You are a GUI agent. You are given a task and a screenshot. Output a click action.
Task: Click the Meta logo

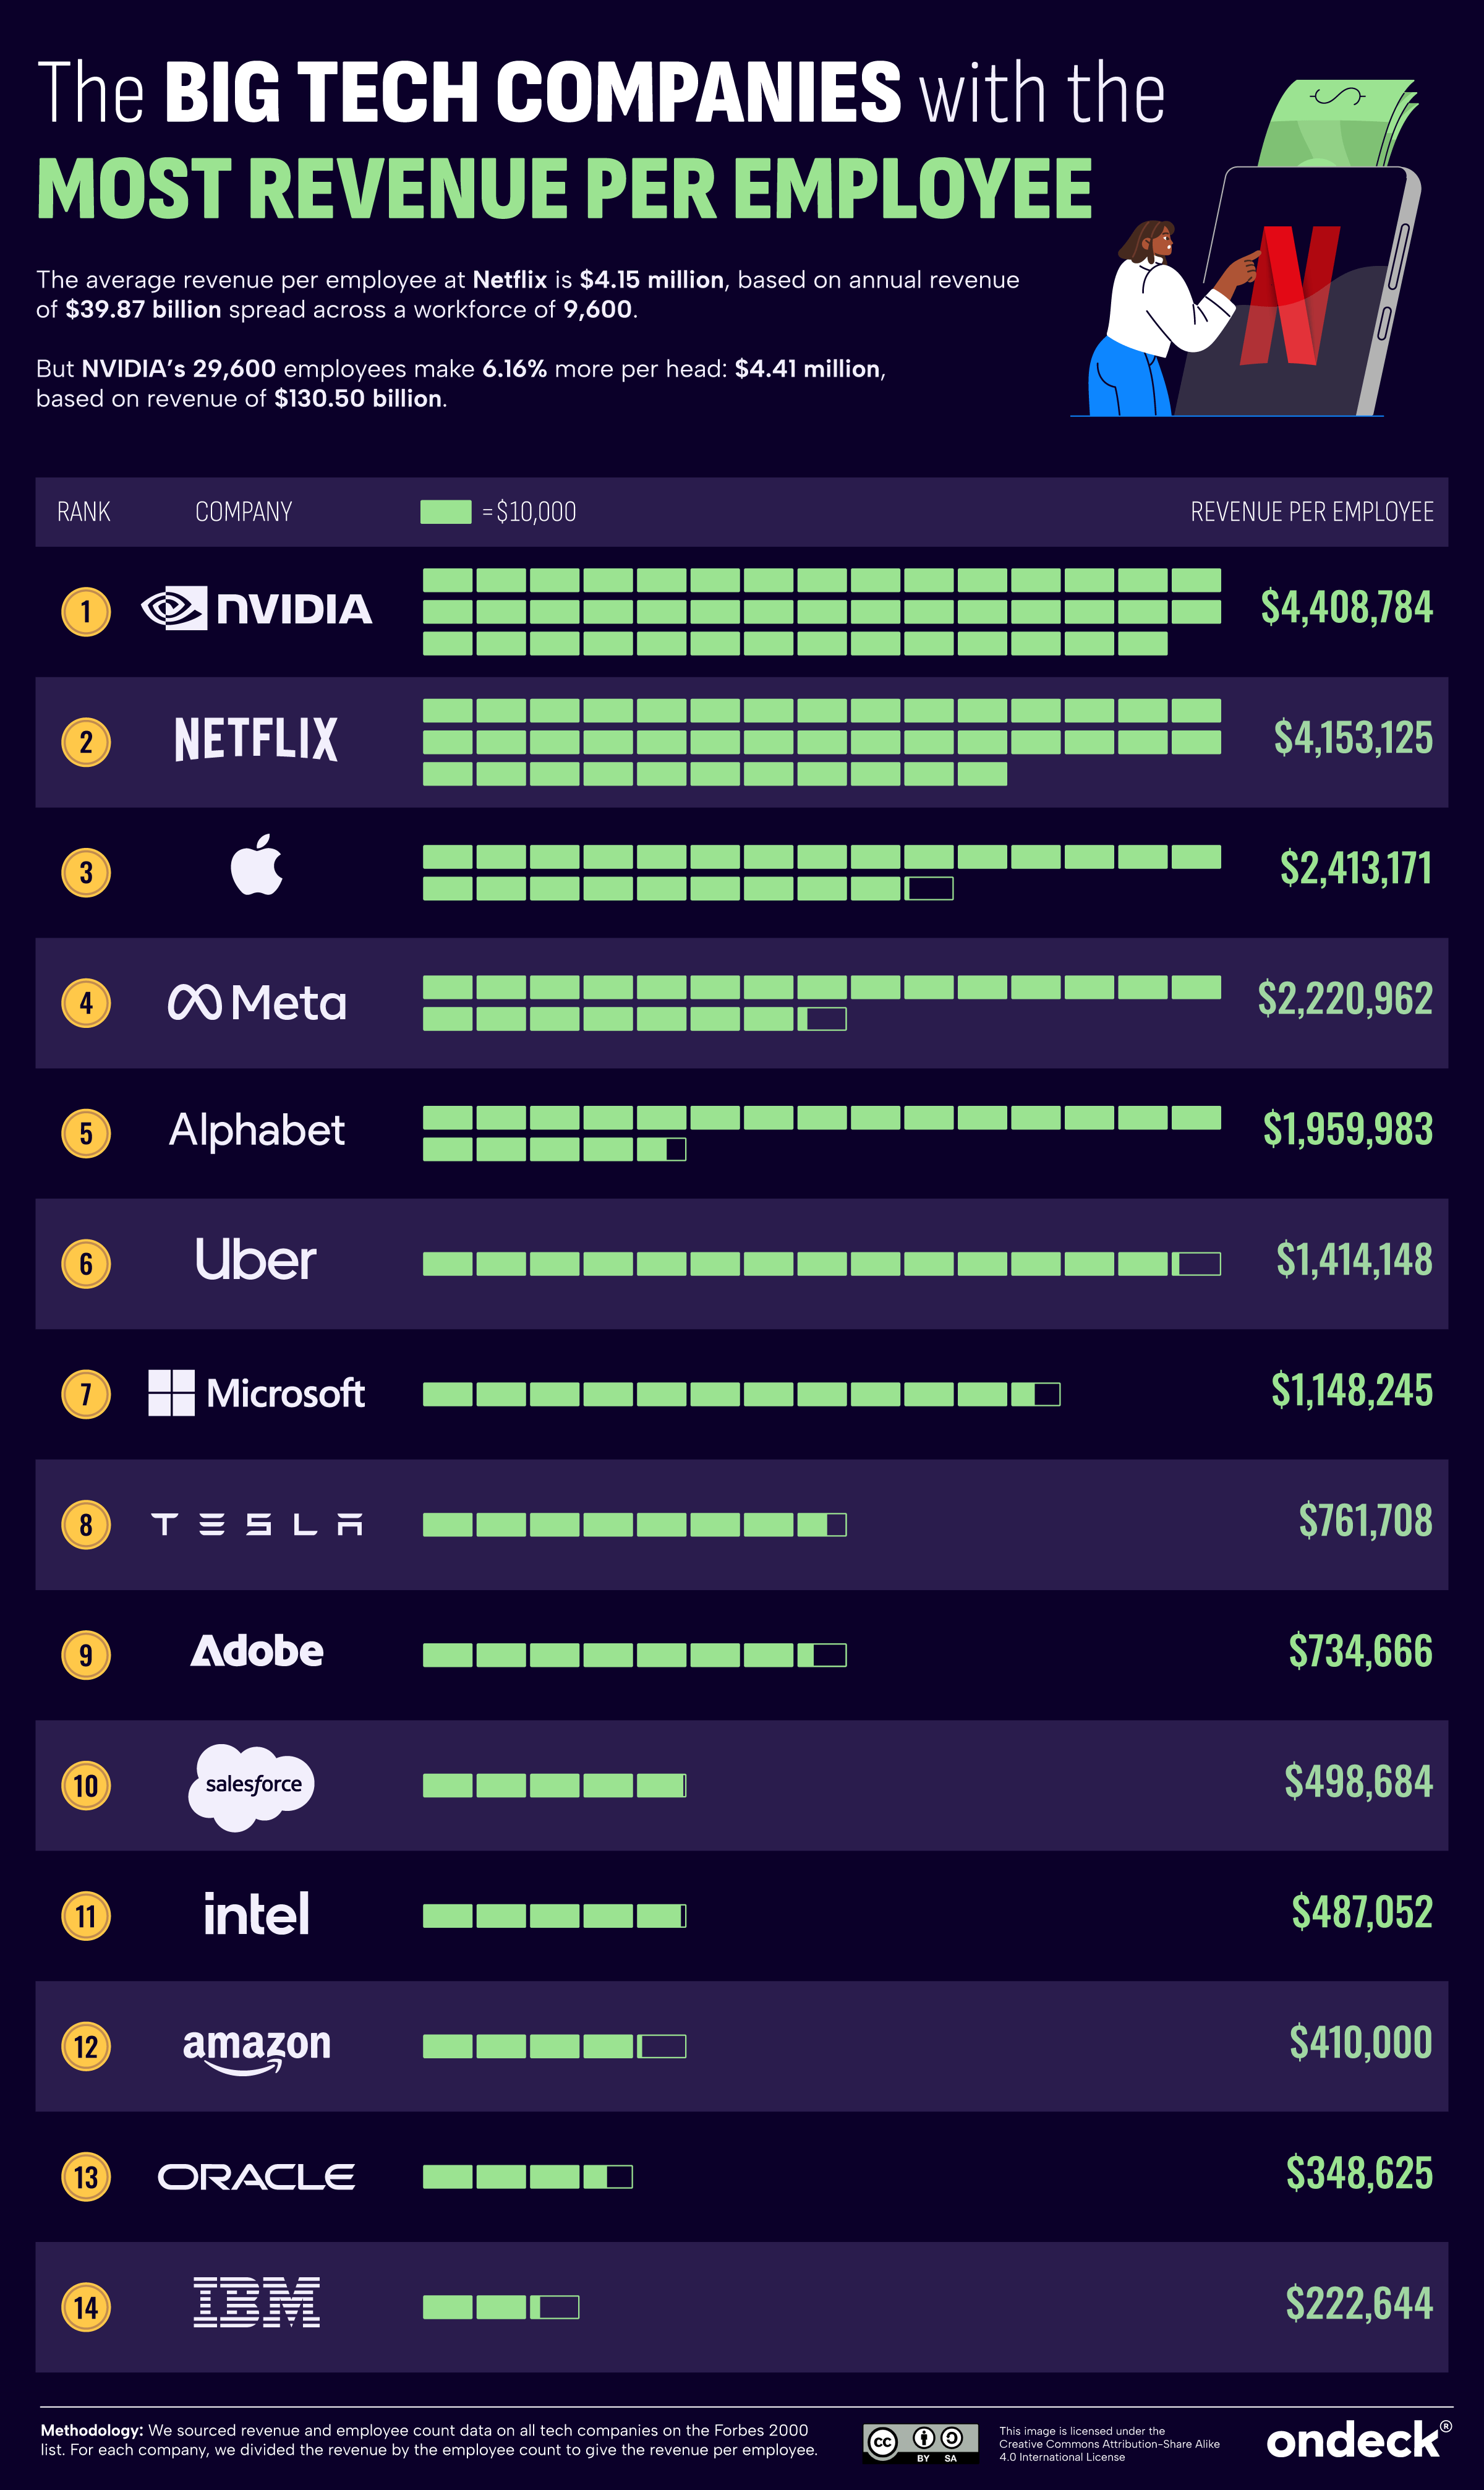[x=257, y=1003]
